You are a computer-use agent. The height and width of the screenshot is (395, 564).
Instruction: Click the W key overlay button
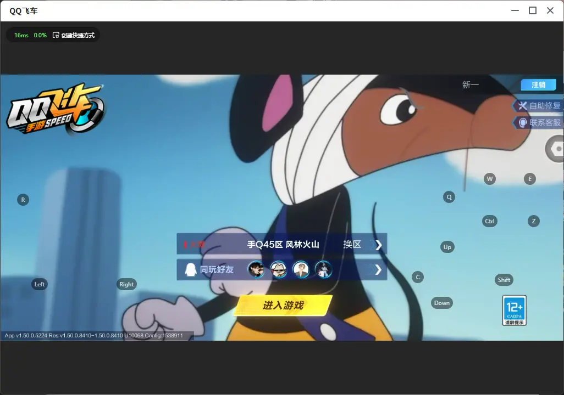(490, 179)
